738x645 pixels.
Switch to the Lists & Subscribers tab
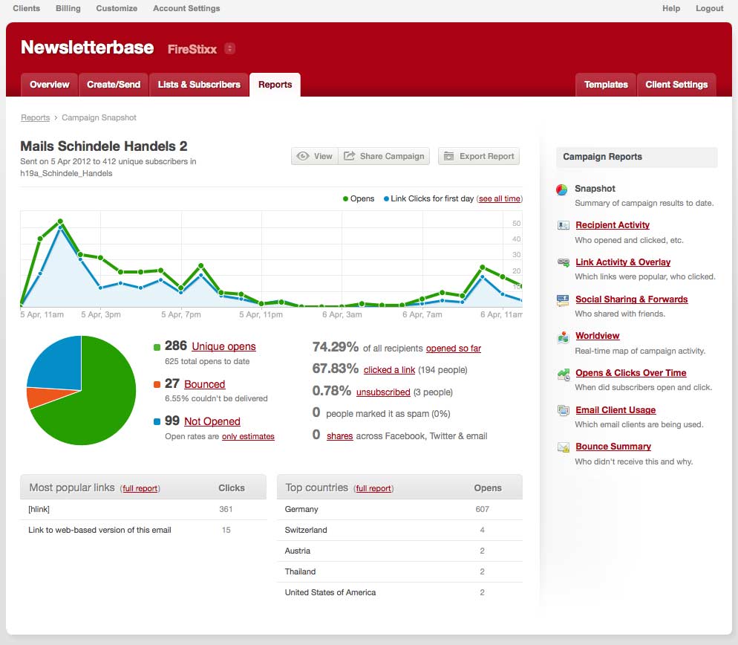(199, 85)
